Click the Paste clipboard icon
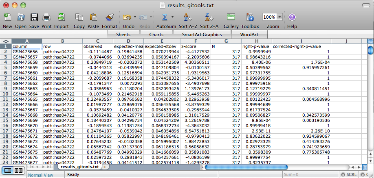Image resolution: width=374 pixels, height=178 pixels. [93, 17]
